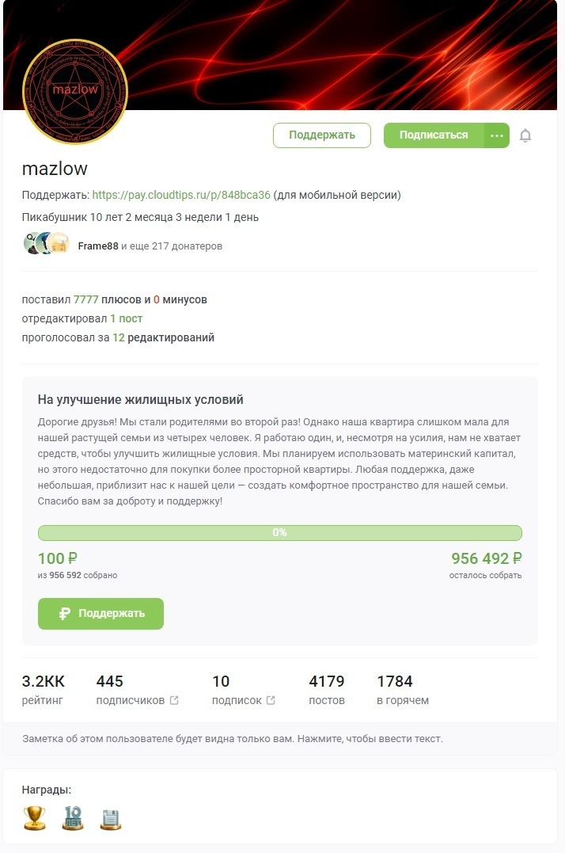Open the 1 пост edited link
Viewport: 565px width, 853px height.
[127, 319]
